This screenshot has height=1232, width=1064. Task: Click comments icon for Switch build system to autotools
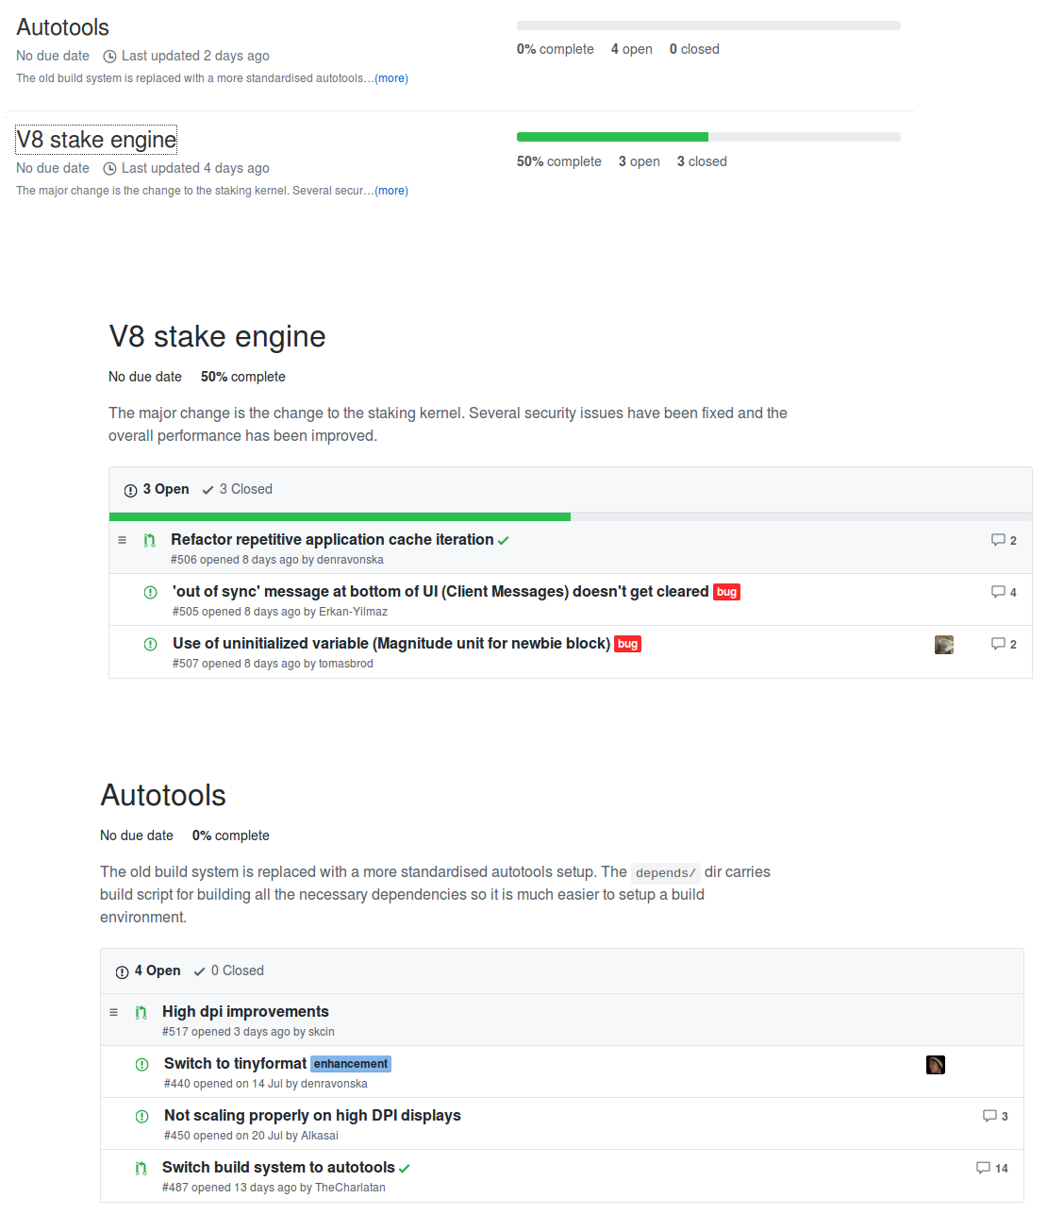(x=983, y=1168)
